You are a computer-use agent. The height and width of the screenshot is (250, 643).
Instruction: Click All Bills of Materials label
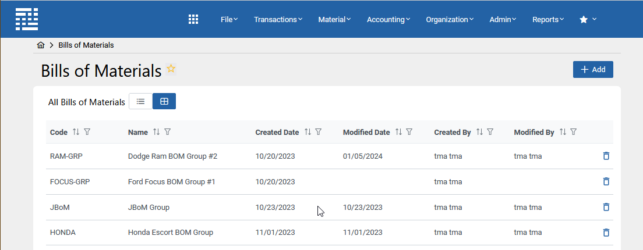pos(87,102)
